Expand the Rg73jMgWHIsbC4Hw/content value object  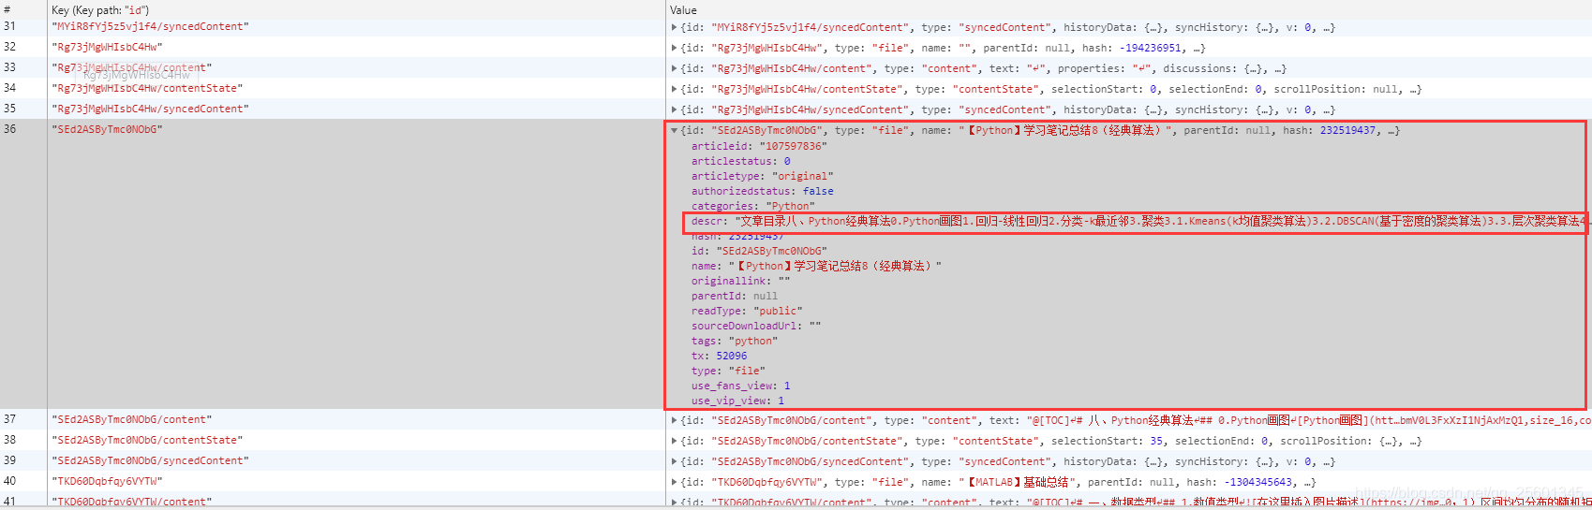(x=675, y=68)
